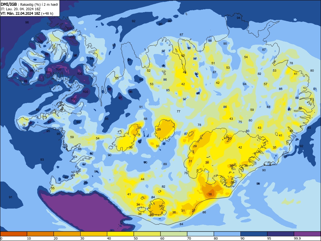Viewport: 321px width, 241px height.
Task: Click the humidity value 57 on the map
Action: click(x=265, y=84)
